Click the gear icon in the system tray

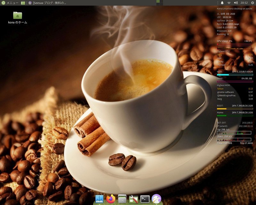click(x=253, y=3)
